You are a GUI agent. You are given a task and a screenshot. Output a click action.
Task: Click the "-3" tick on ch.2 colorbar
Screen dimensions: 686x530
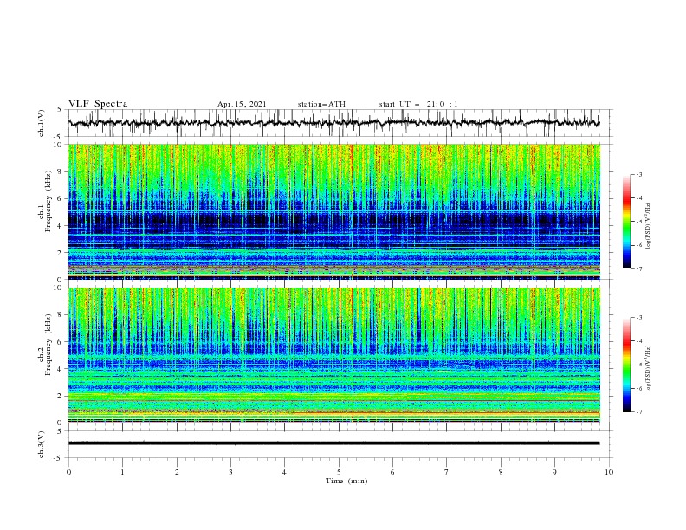[638, 318]
